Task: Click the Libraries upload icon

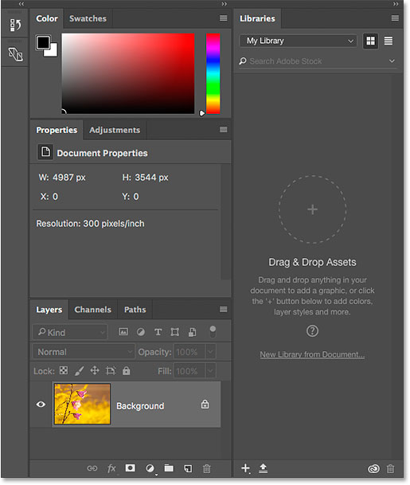Action: [x=264, y=468]
